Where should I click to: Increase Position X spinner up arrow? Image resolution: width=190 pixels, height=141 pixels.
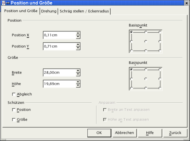point(78,33)
